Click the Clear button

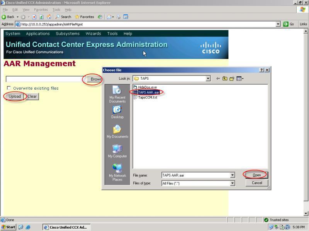point(32,97)
